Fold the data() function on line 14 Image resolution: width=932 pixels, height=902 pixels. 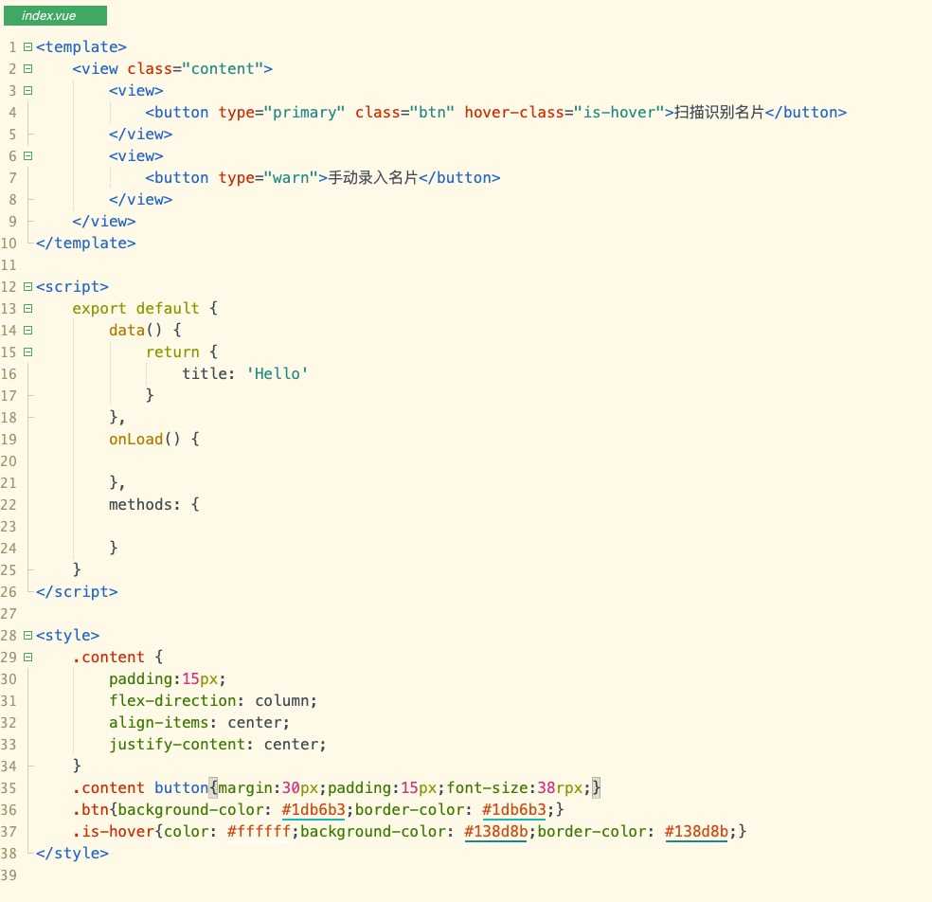27,330
